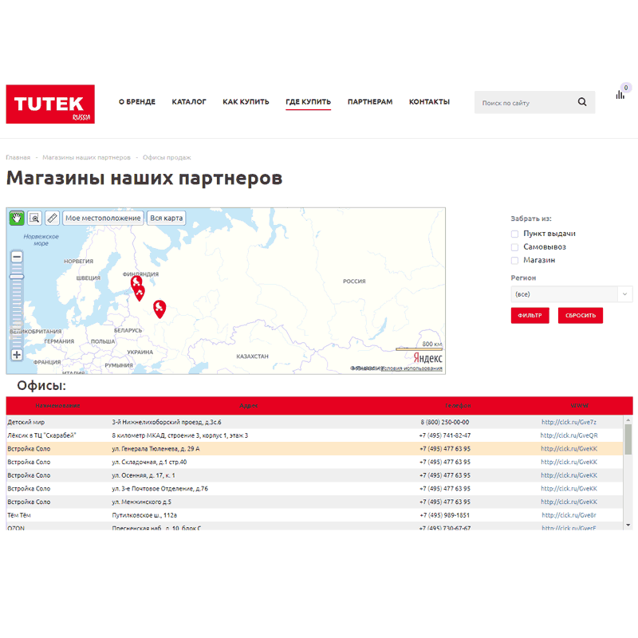
Task: Select the Тём Тём row name
Action: (x=19, y=515)
